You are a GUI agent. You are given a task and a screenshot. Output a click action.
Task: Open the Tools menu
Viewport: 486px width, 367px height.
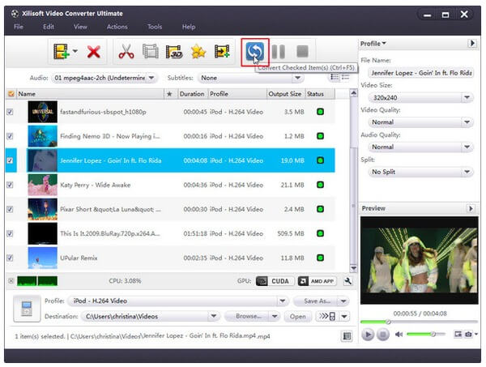click(155, 27)
